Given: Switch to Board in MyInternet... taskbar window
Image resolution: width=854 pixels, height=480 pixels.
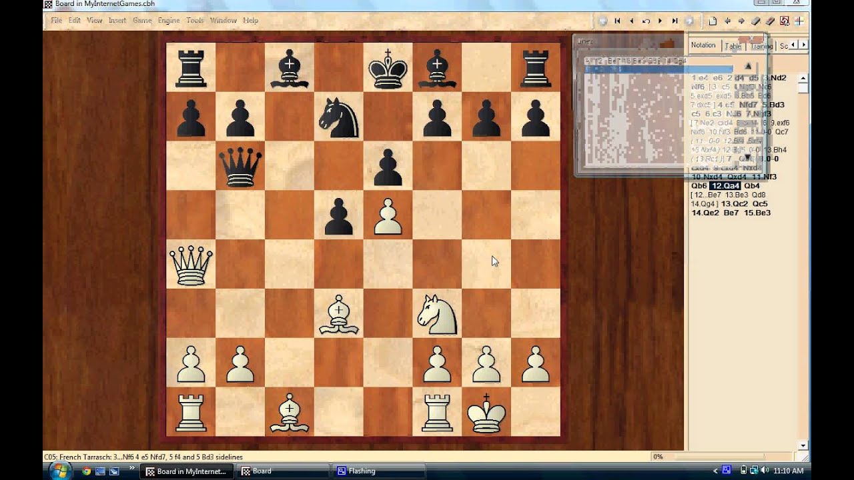Looking at the screenshot, I should pyautogui.click(x=186, y=471).
